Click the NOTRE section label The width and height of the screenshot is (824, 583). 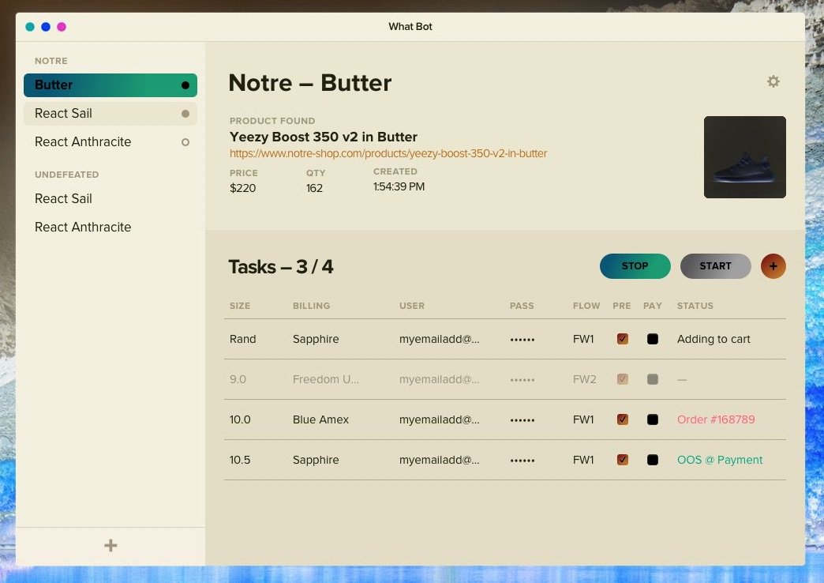click(51, 61)
